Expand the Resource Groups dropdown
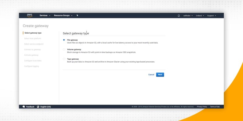This screenshot has height=121, width=243. point(63,15)
